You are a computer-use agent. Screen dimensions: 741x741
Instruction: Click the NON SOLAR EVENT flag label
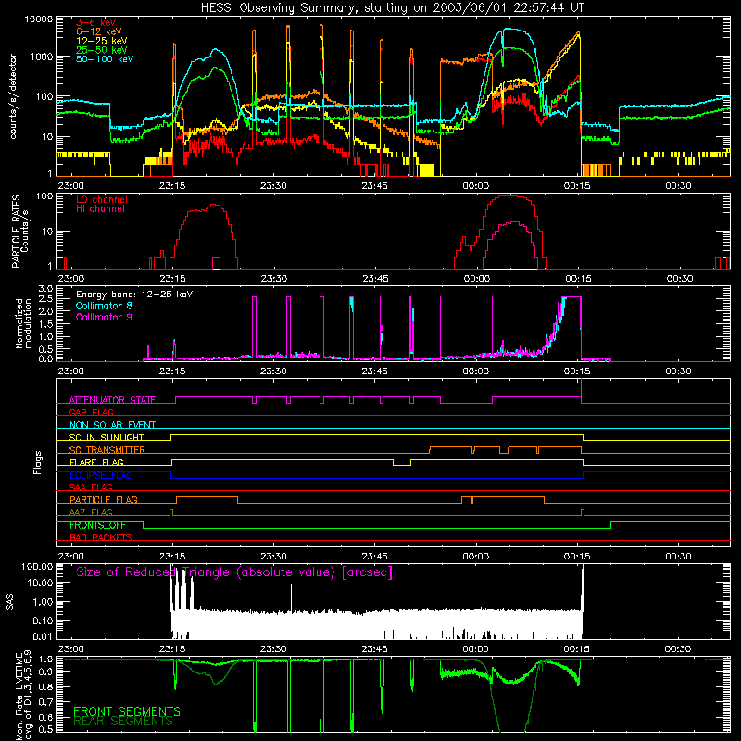pyautogui.click(x=112, y=425)
